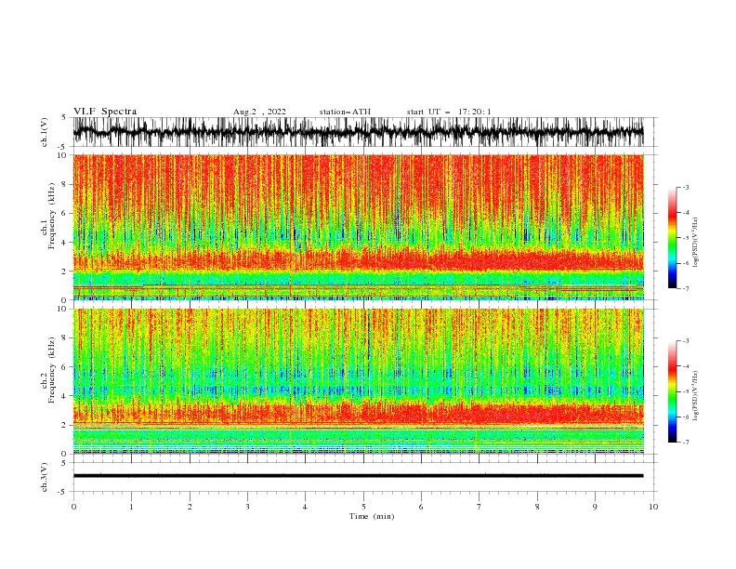Click time axis tick label "10"
736x569 pixels.
(x=653, y=507)
